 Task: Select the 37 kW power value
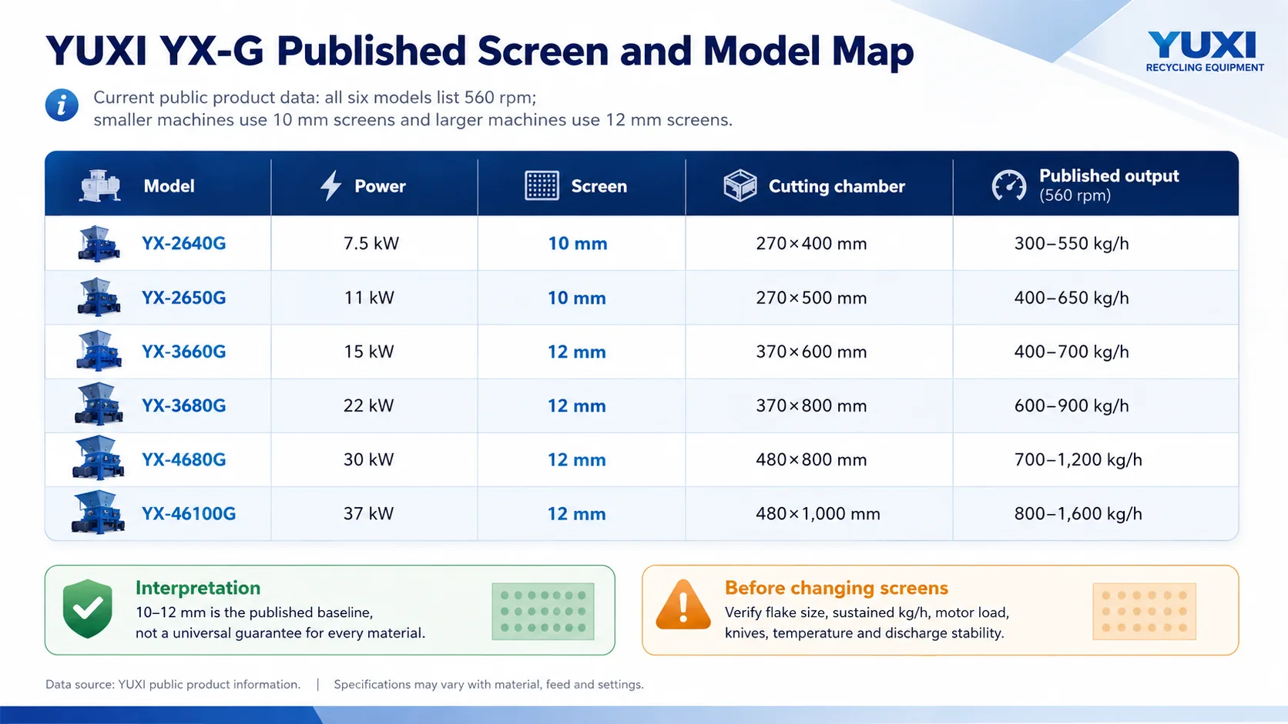[x=368, y=513]
